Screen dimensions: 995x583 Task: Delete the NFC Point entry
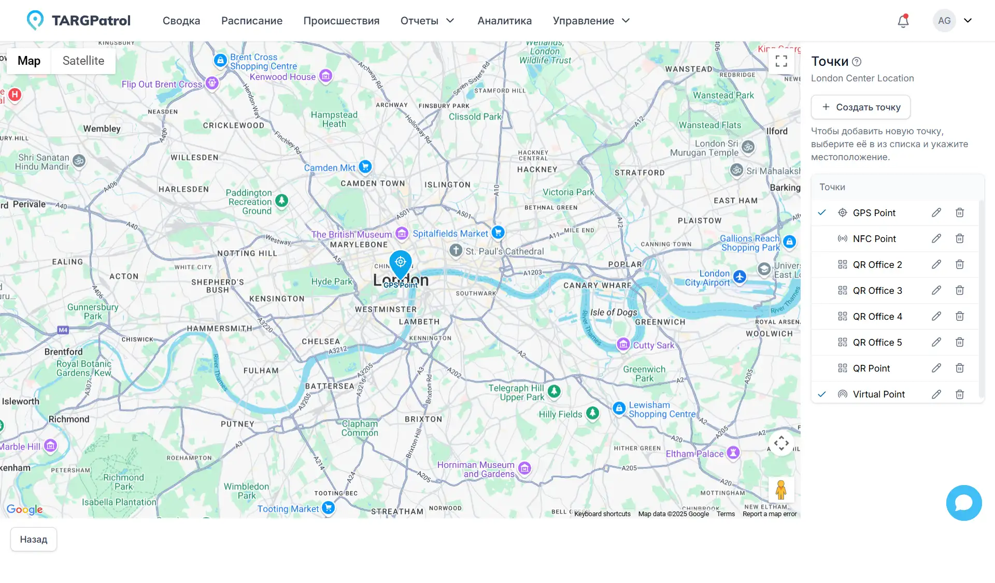pyautogui.click(x=959, y=239)
